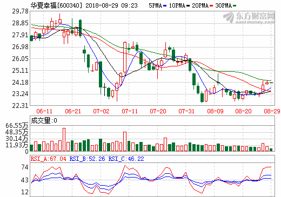Click the 07-20 date label
The image size is (281, 197).
(158, 111)
